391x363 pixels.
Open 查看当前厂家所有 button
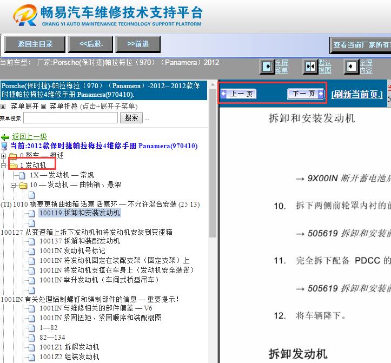(360, 45)
